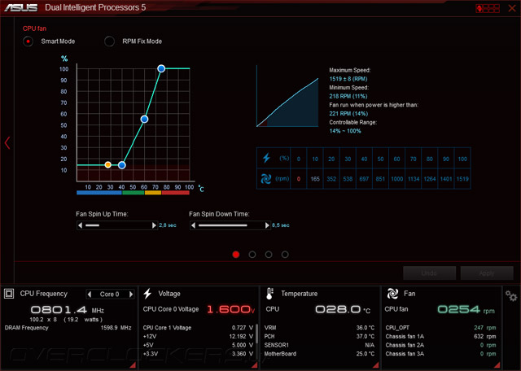
Task: Click the lower blue curve point at 40°C
Action: click(x=122, y=165)
